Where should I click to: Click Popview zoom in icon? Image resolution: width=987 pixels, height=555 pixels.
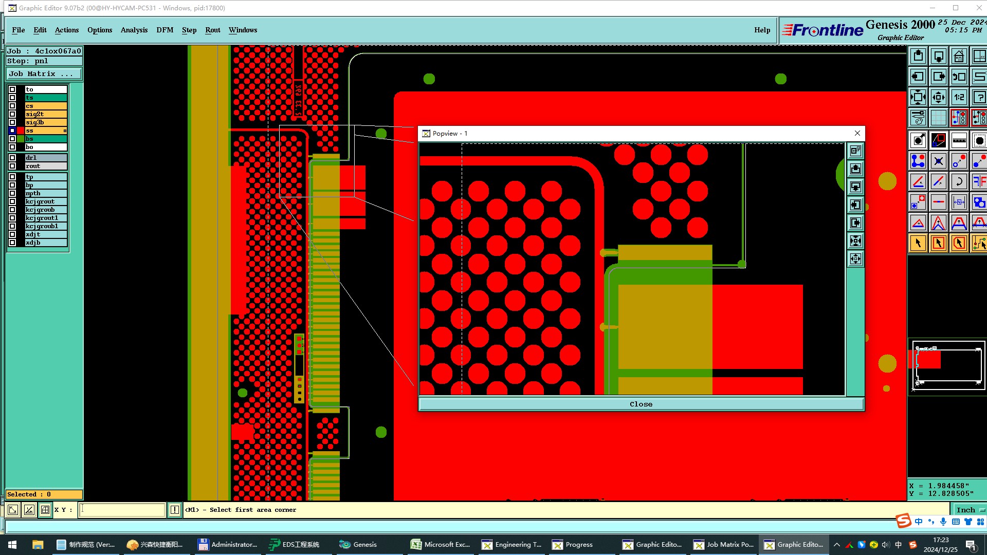coord(855,240)
